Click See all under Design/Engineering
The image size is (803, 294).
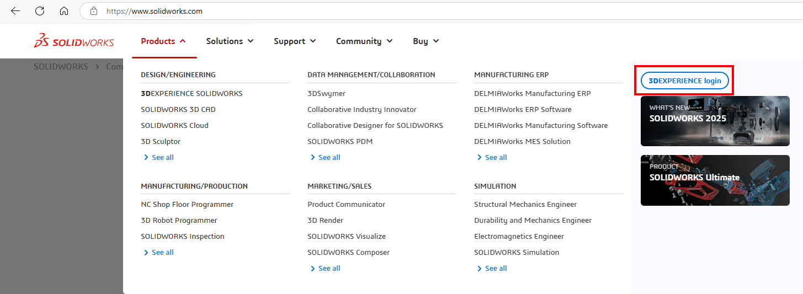pyautogui.click(x=162, y=157)
